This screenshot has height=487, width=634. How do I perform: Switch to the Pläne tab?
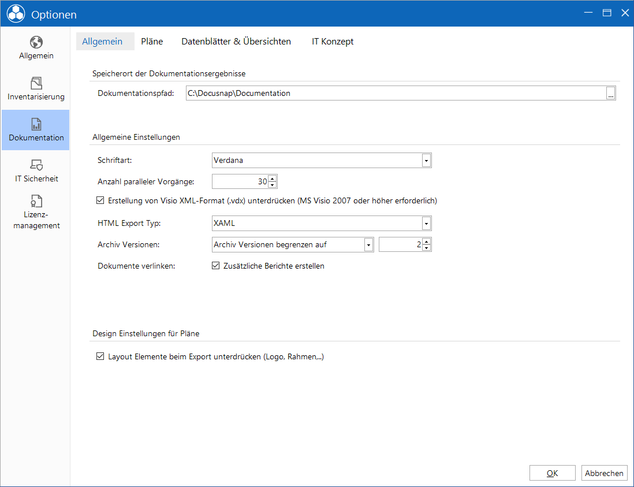pyautogui.click(x=152, y=41)
